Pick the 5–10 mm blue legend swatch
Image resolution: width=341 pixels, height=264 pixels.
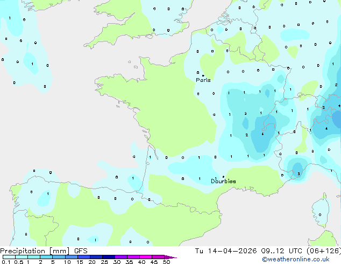tap(59, 257)
